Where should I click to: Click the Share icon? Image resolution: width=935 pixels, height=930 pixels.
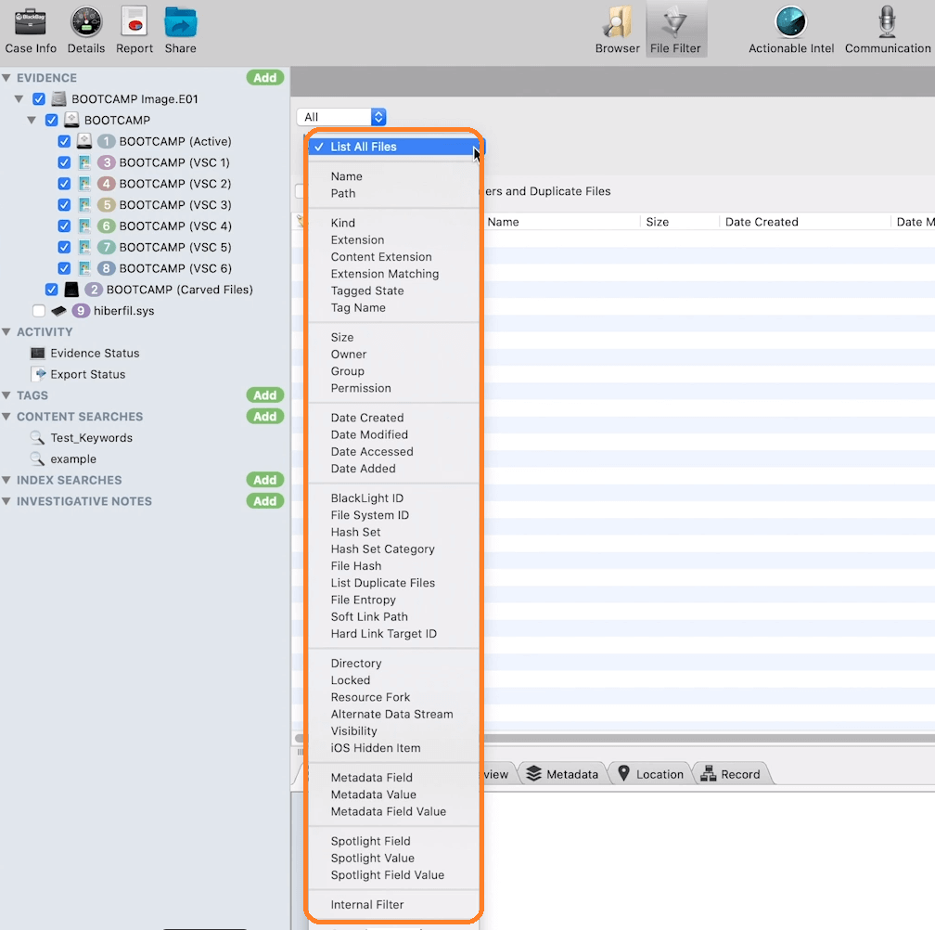click(179, 28)
